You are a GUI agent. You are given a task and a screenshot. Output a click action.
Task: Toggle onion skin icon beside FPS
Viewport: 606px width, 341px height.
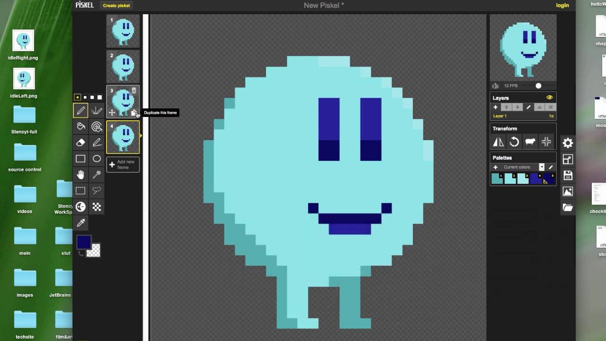496,86
